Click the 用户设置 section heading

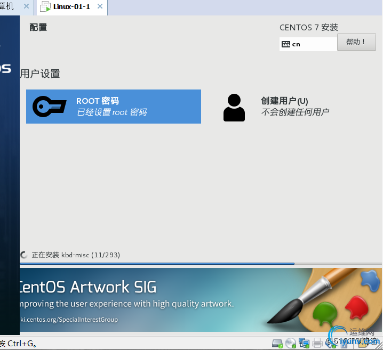click(40, 74)
